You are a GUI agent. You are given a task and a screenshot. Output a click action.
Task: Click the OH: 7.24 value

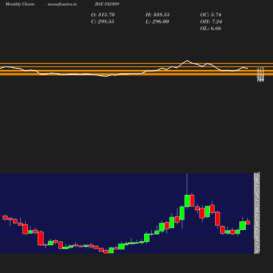click(x=211, y=22)
